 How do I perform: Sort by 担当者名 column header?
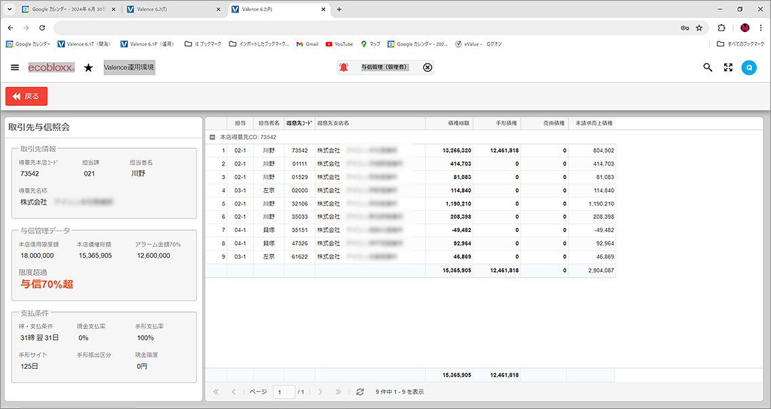[x=269, y=123]
